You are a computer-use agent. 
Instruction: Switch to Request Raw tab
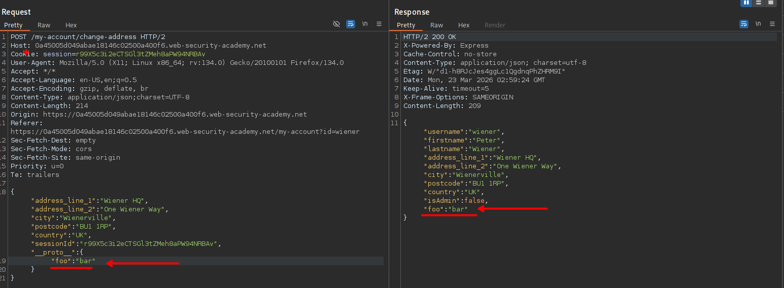[x=44, y=25]
